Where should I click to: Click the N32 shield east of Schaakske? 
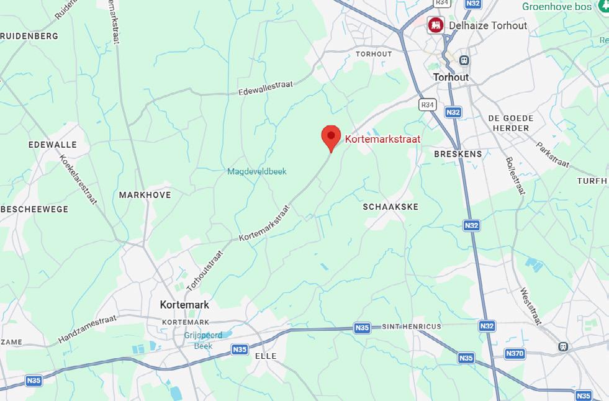[x=471, y=225]
